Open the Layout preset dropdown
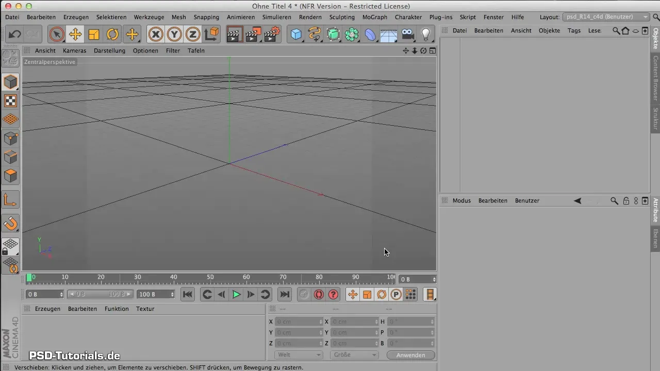This screenshot has width=660, height=371. point(606,17)
